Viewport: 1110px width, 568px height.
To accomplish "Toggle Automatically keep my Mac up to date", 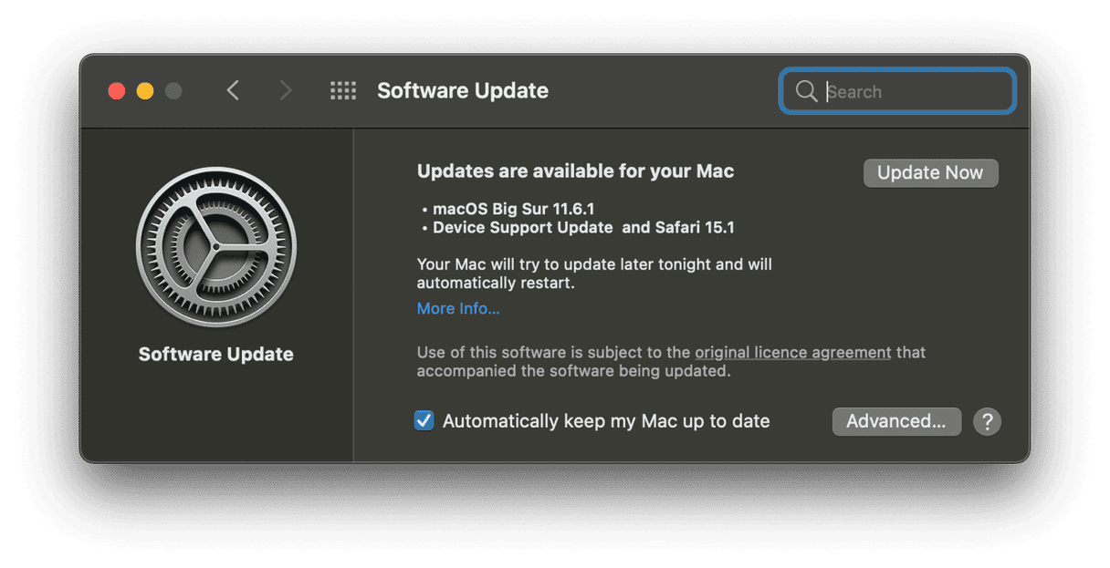I will tap(424, 420).
